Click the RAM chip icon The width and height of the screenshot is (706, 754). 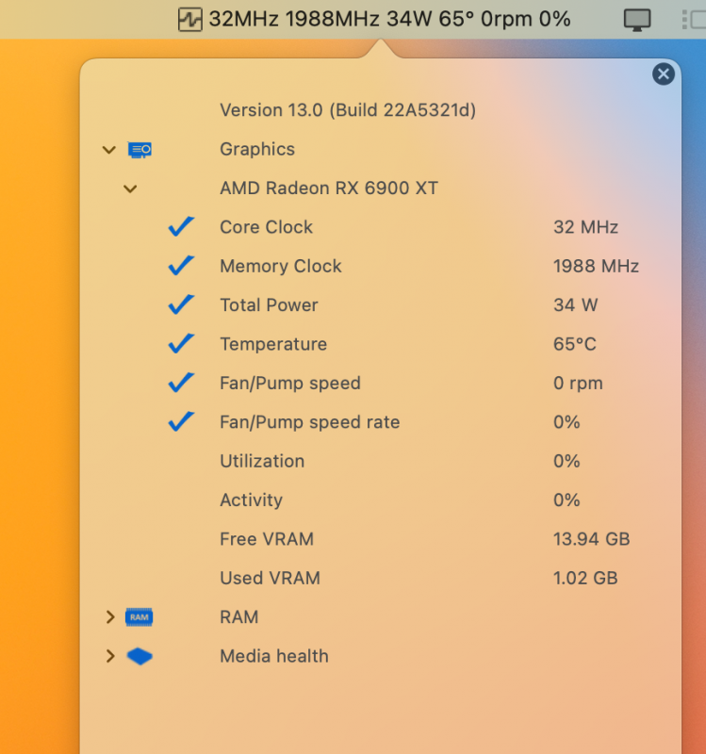(140, 617)
